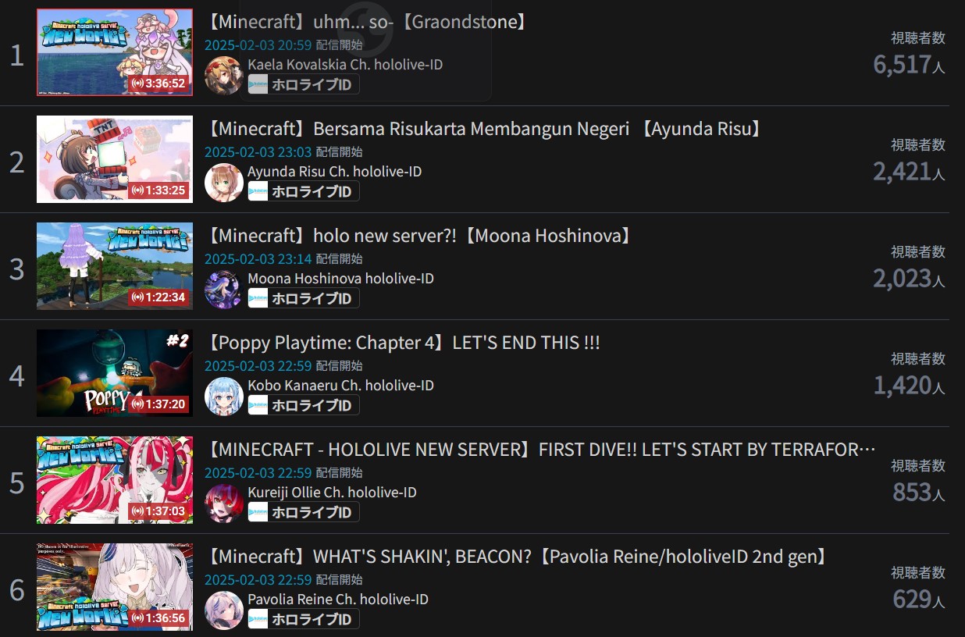Select the ホロライブID tag under Kaela Kovalskia
The image size is (965, 637).
pos(304,84)
